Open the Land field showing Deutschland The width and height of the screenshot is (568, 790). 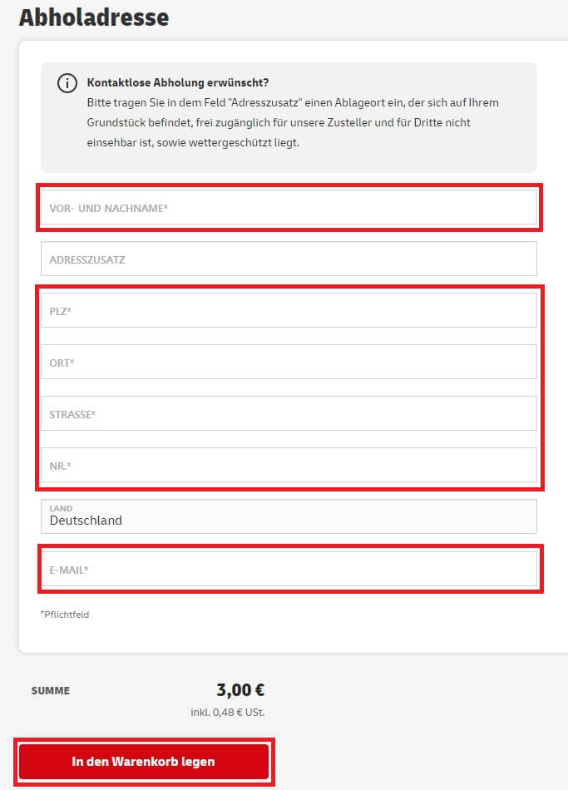(x=289, y=516)
